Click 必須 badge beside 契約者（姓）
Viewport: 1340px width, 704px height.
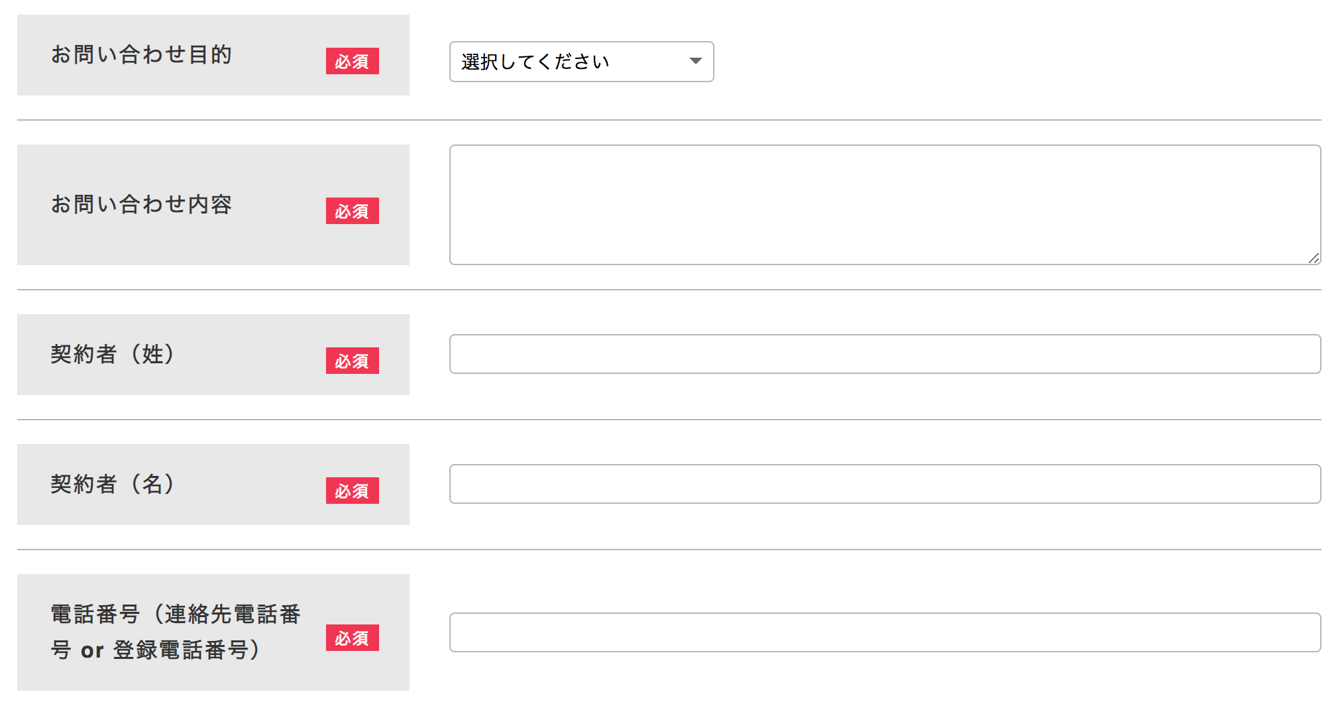352,361
